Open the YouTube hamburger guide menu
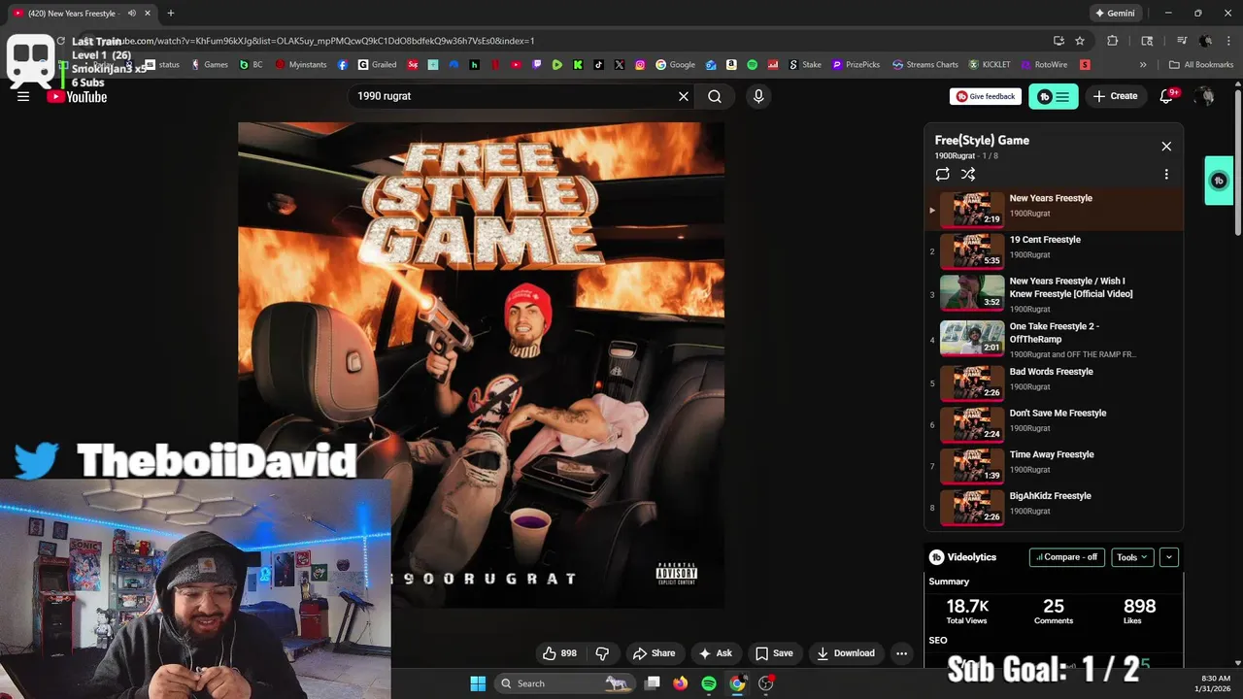Viewport: 1243px width, 699px height. pos(23,96)
